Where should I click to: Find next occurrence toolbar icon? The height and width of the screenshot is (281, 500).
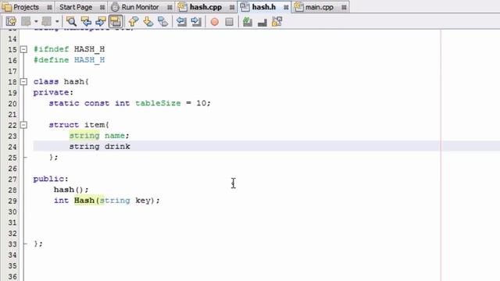(x=101, y=22)
